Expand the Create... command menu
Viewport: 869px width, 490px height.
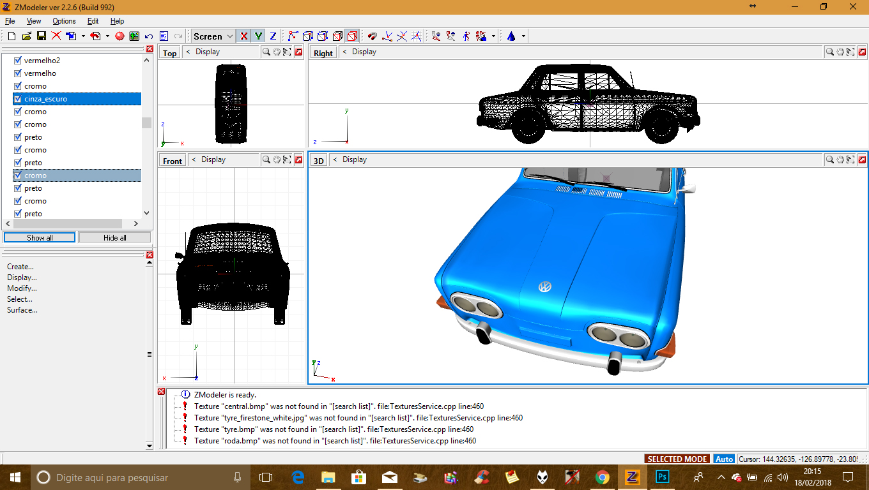pos(20,267)
